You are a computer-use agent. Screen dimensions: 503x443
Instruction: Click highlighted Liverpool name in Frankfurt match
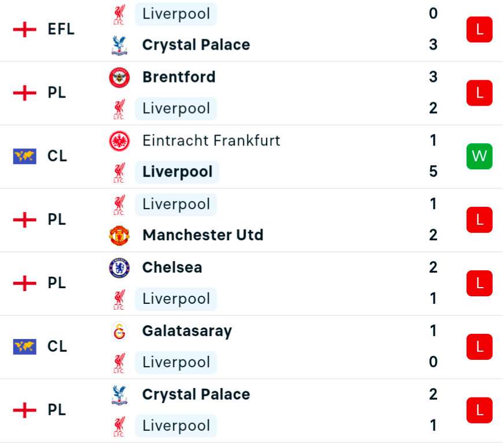click(x=177, y=172)
